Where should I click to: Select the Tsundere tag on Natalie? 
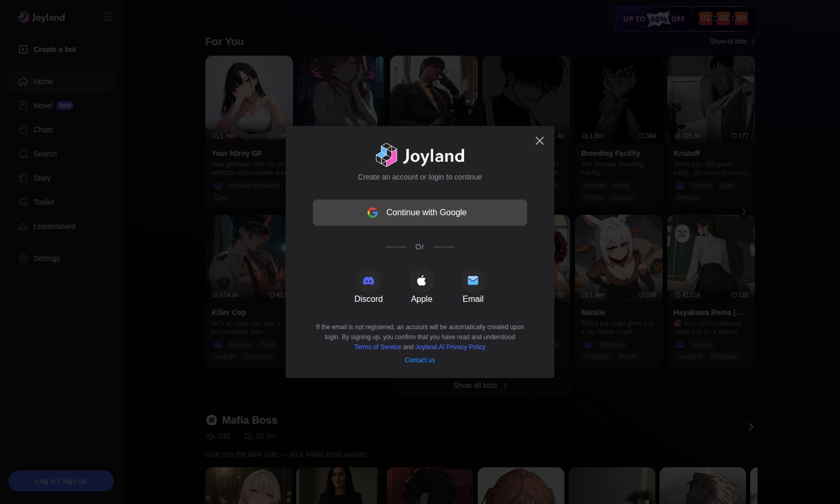tap(612, 345)
